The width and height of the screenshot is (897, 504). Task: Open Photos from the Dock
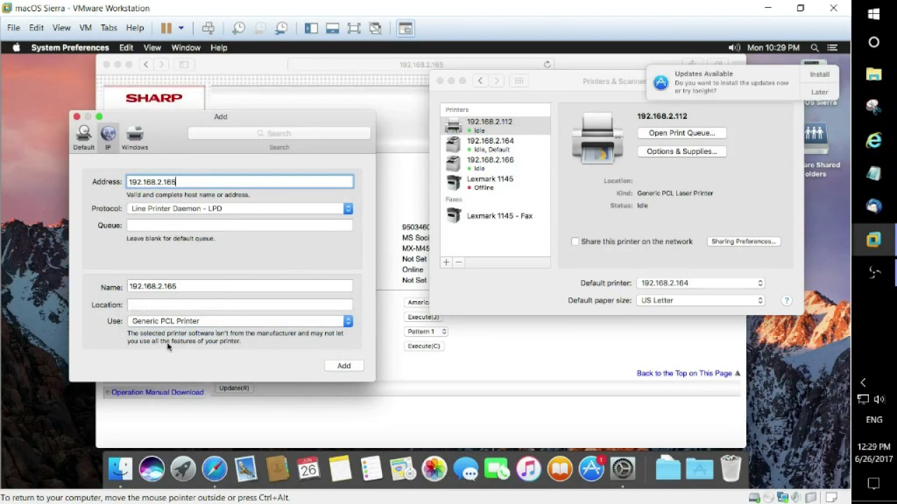434,469
